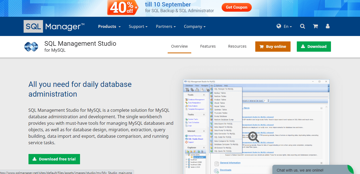Image resolution: width=360 pixels, height=174 pixels.
Task: Click the search magnifier icon in header
Action: (302, 26)
